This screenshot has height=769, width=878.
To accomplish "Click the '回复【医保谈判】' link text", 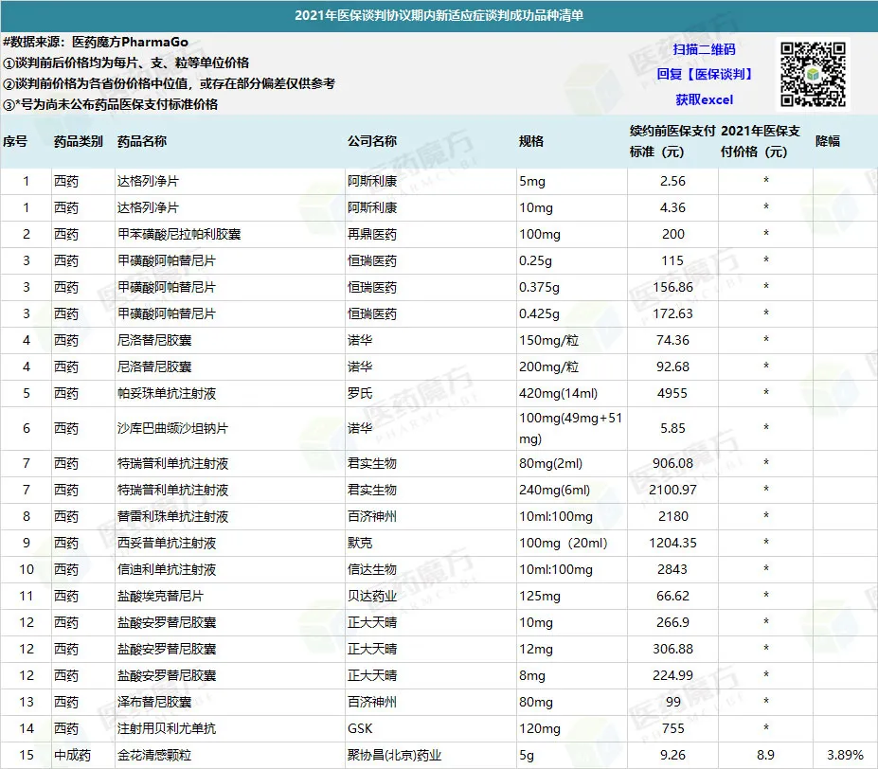I will pos(704,74).
